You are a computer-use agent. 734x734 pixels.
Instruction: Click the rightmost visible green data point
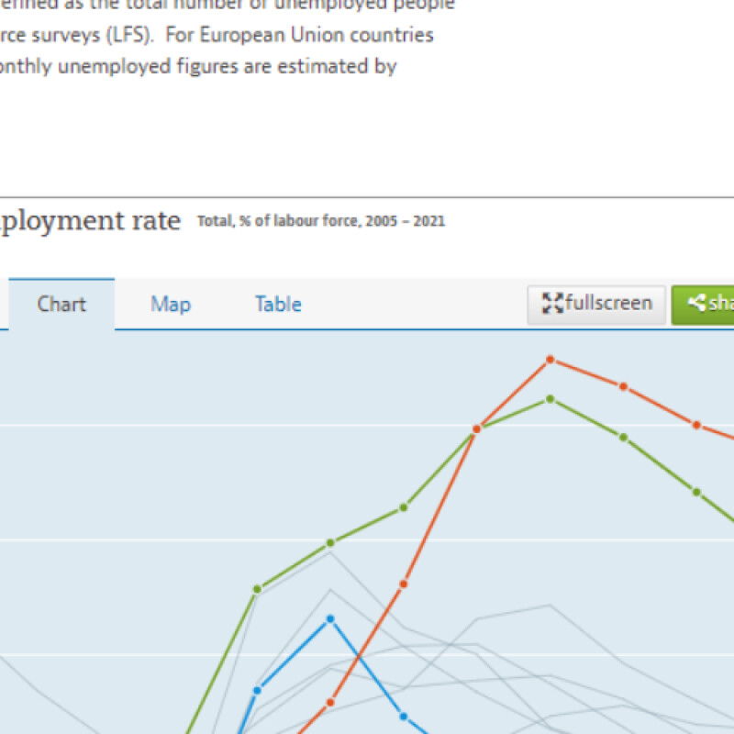[696, 492]
